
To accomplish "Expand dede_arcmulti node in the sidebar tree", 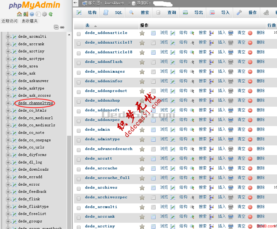I will [8, 37].
